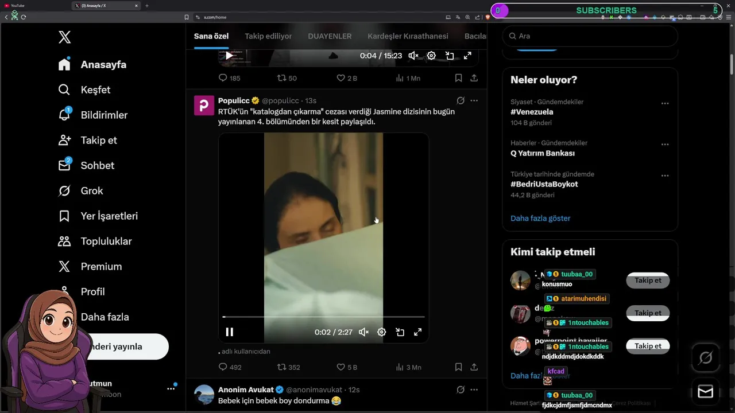Image resolution: width=735 pixels, height=413 pixels.
Task: Reply to Populicc post with 492 replies
Action: tap(230, 367)
